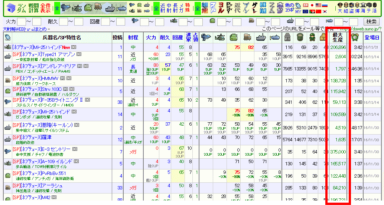Select the China flag filter
This screenshot has height=205, width=384.
(x=318, y=11)
